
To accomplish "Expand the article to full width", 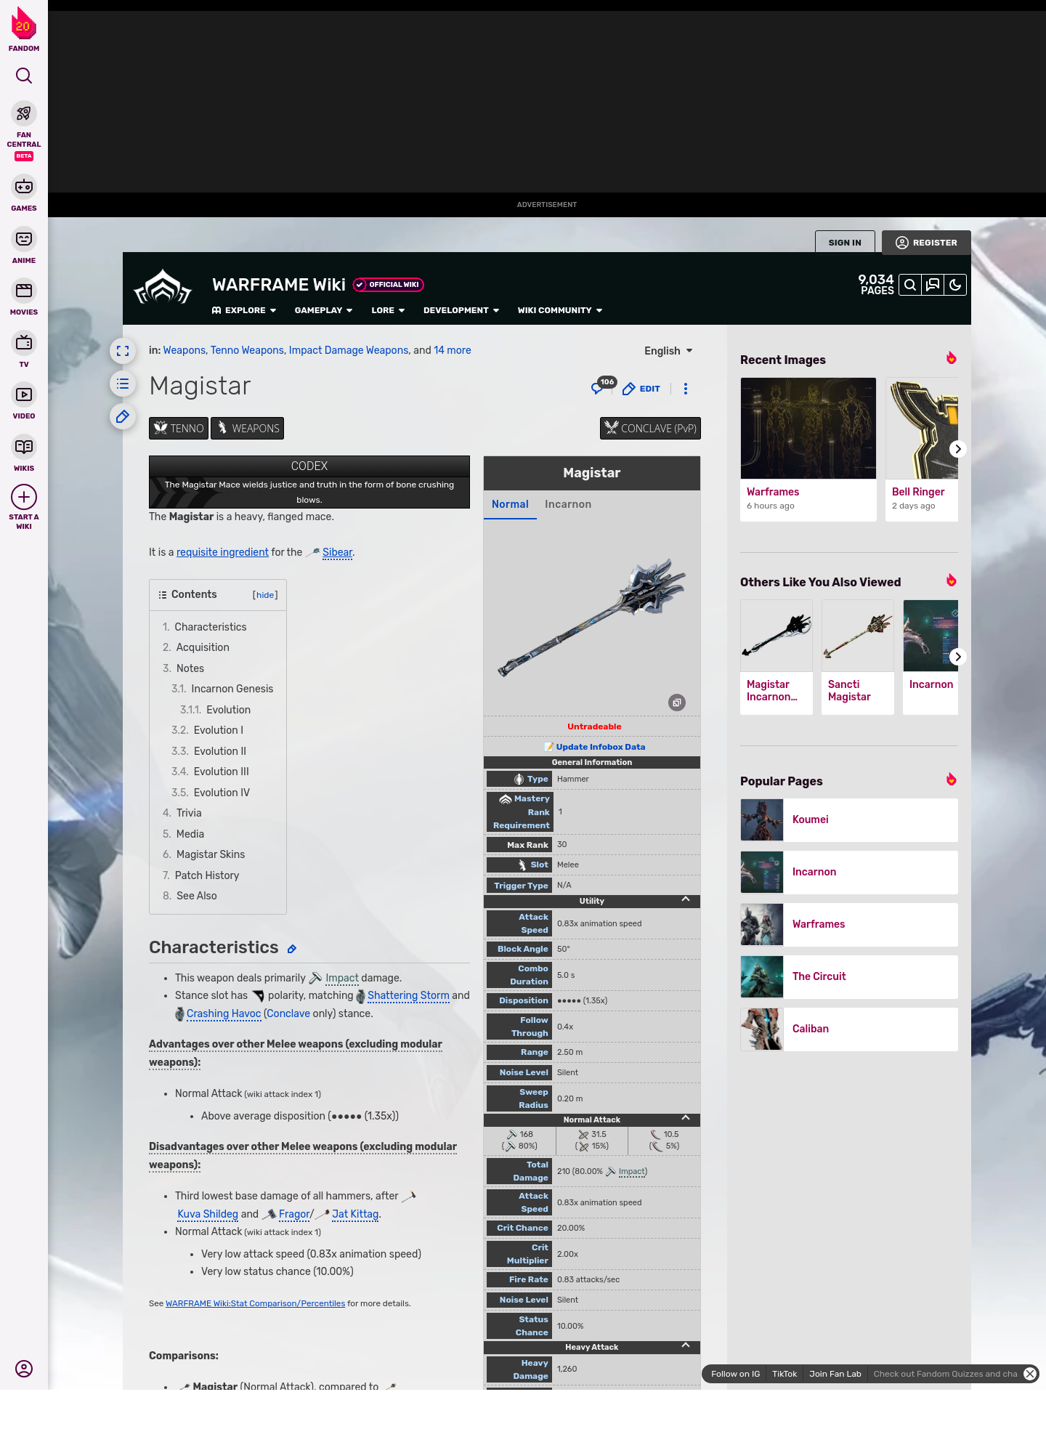I will (123, 351).
